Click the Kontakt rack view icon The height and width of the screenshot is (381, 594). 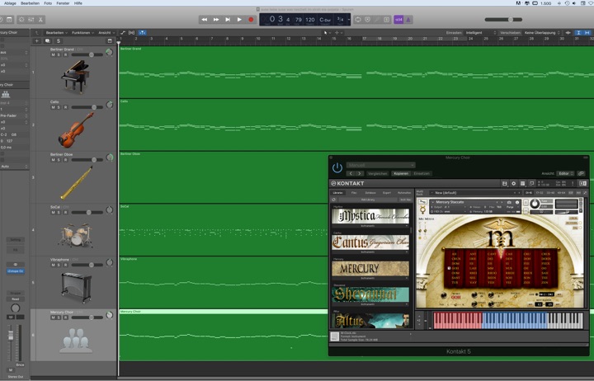pos(523,183)
